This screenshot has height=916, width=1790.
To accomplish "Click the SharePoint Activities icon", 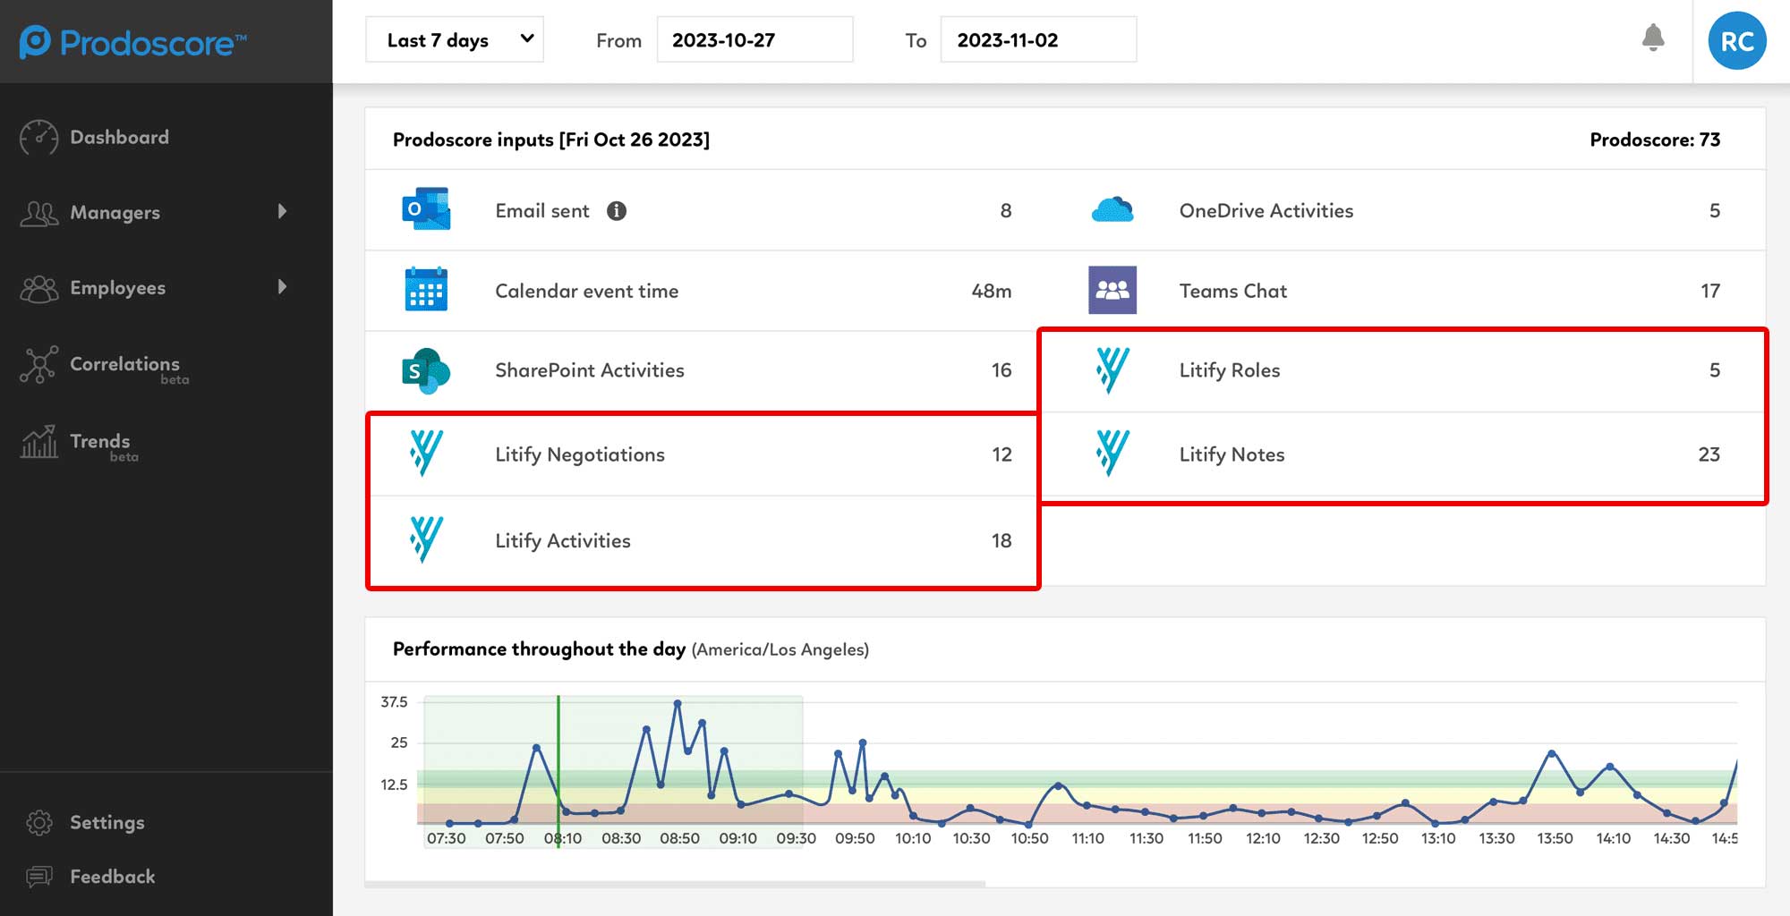I will pyautogui.click(x=426, y=370).
